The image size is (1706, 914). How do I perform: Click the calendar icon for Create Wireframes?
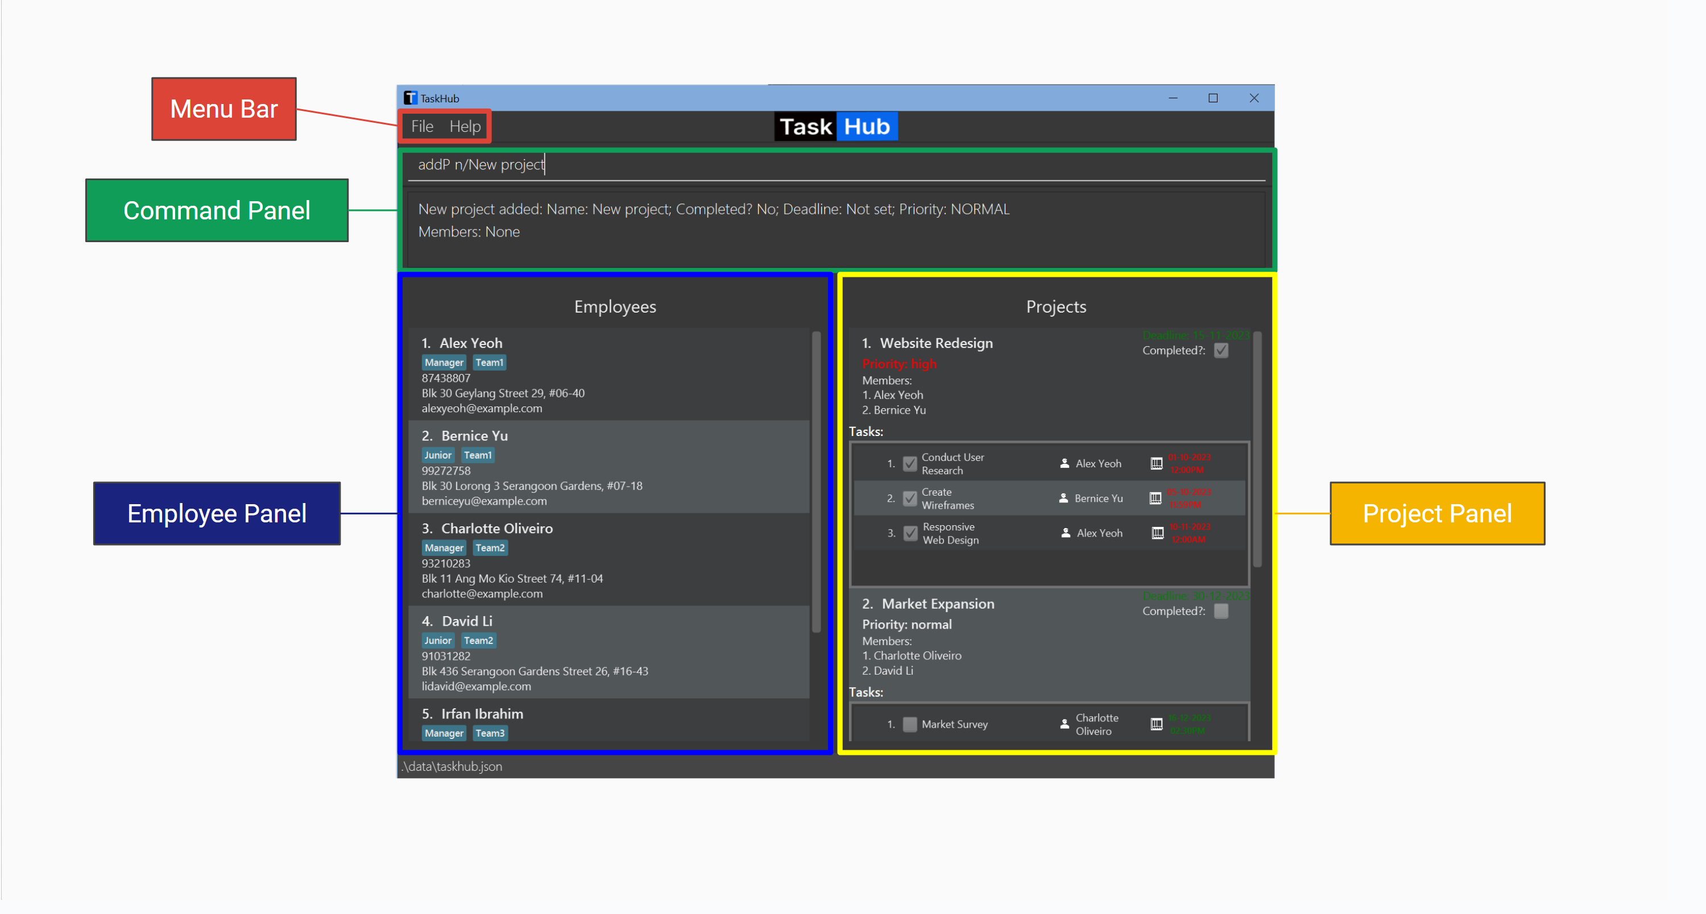pos(1155,498)
